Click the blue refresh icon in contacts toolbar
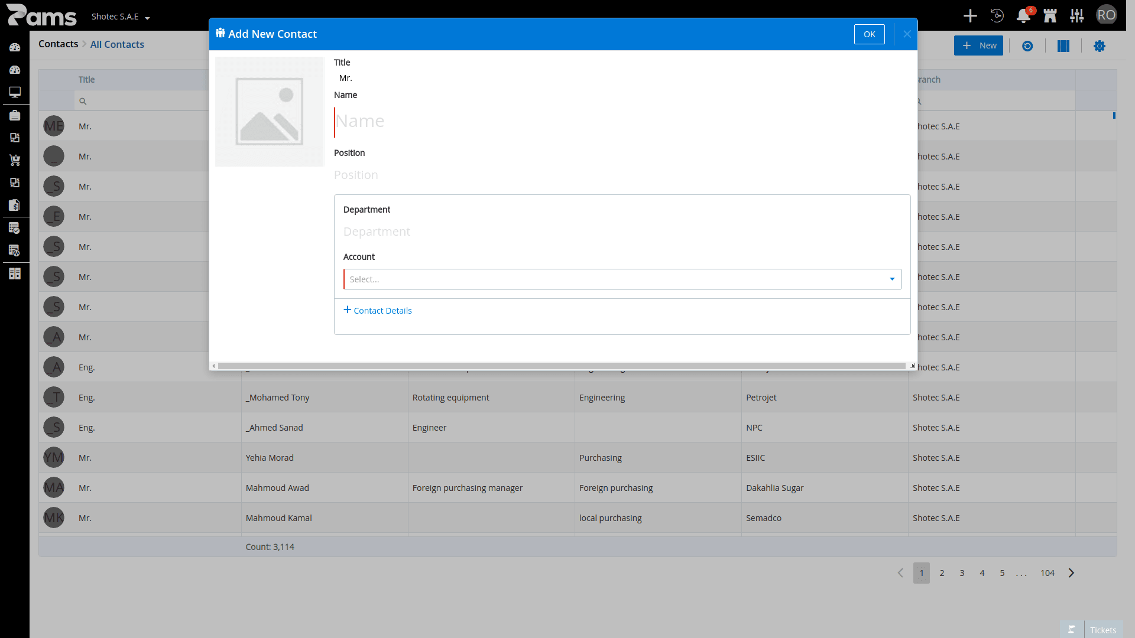This screenshot has height=638, width=1135. coord(1027,46)
